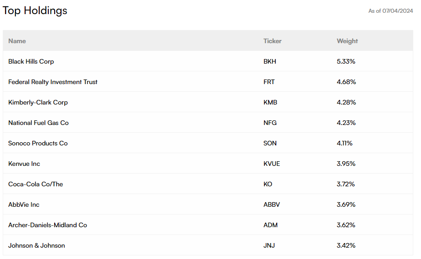
Task: Click the 3.72% weight value
Action: 345,184
